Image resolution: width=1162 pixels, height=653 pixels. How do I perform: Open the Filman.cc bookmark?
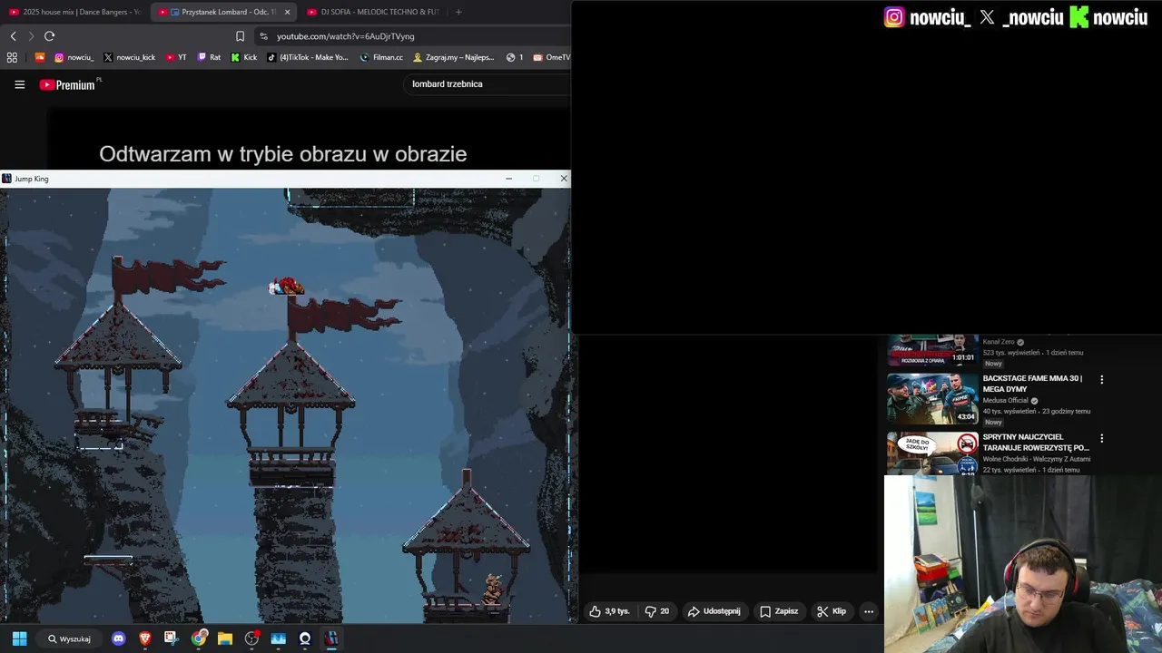click(381, 57)
